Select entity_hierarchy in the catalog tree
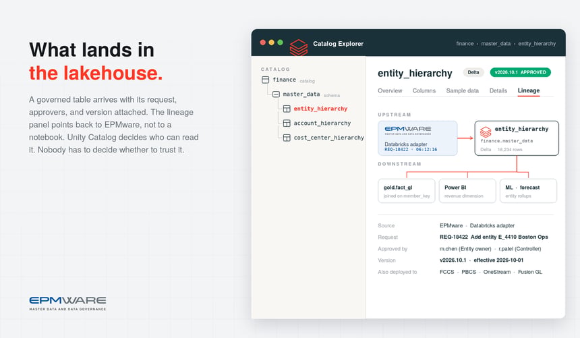 click(x=320, y=109)
